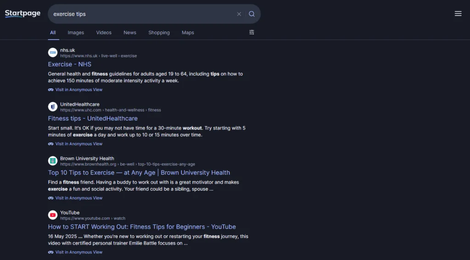Open the hamburger menu

coord(458,13)
